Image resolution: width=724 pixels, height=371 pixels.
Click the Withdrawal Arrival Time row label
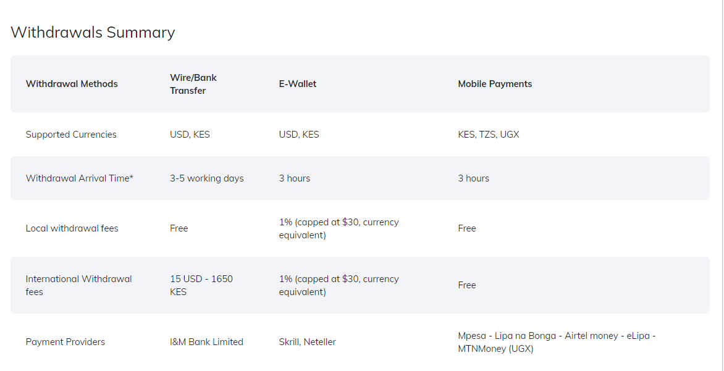pyautogui.click(x=80, y=178)
